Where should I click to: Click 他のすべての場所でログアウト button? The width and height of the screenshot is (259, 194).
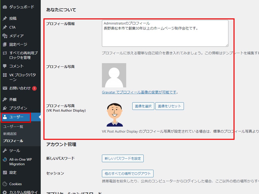(x=127, y=174)
